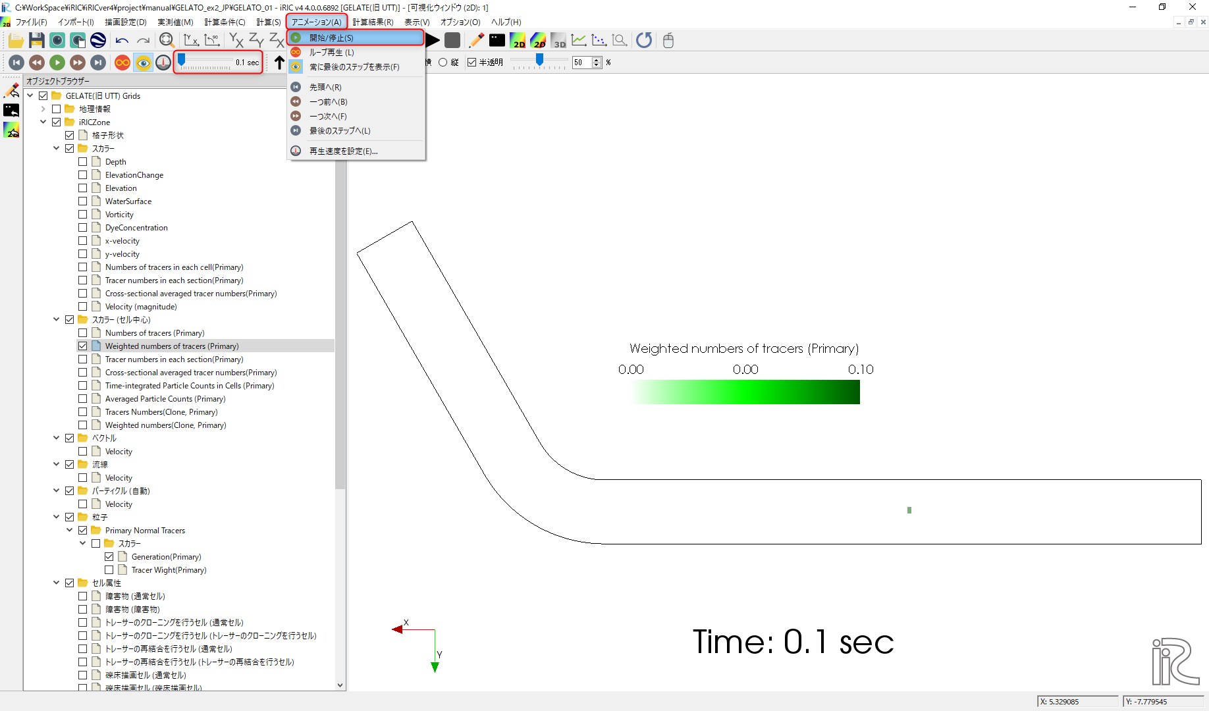Uncheck the 格子形状 grid shape checkbox
Screen dimensions: 1209x711
(70, 135)
